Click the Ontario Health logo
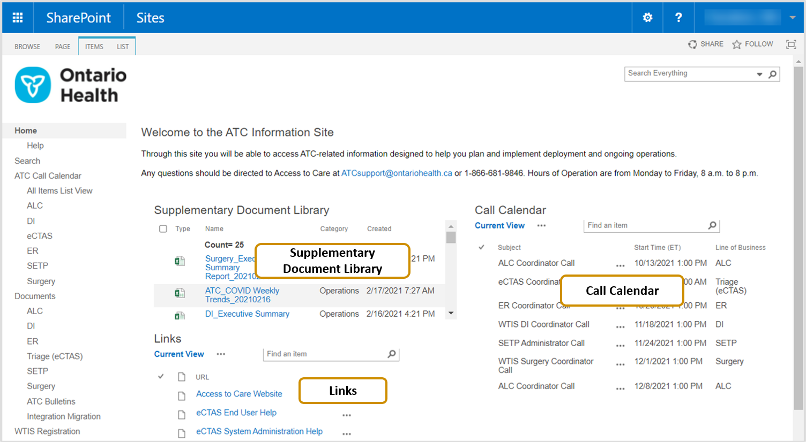806x442 pixels. [x=70, y=85]
